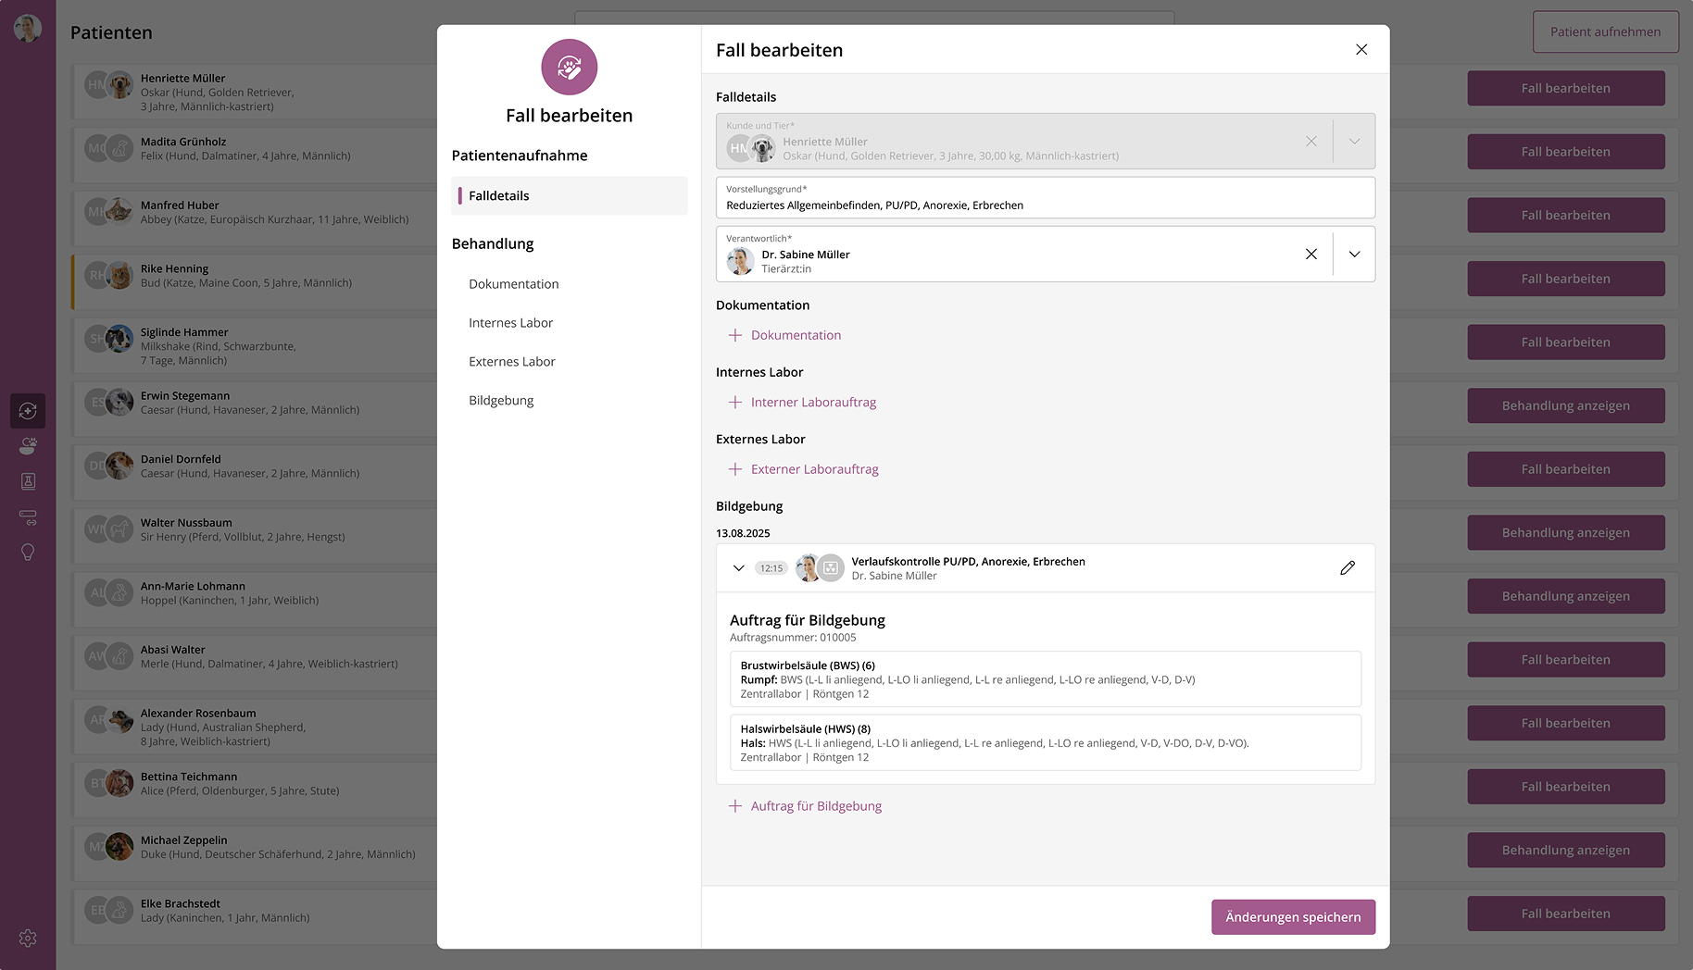Click Behandlung anzeigen for Michael Zeppelin row
Image resolution: width=1693 pixels, height=970 pixels.
[x=1565, y=851]
